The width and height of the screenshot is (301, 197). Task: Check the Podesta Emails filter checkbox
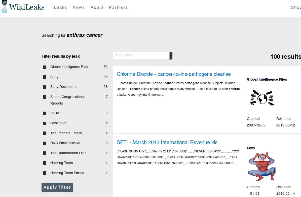45,133
